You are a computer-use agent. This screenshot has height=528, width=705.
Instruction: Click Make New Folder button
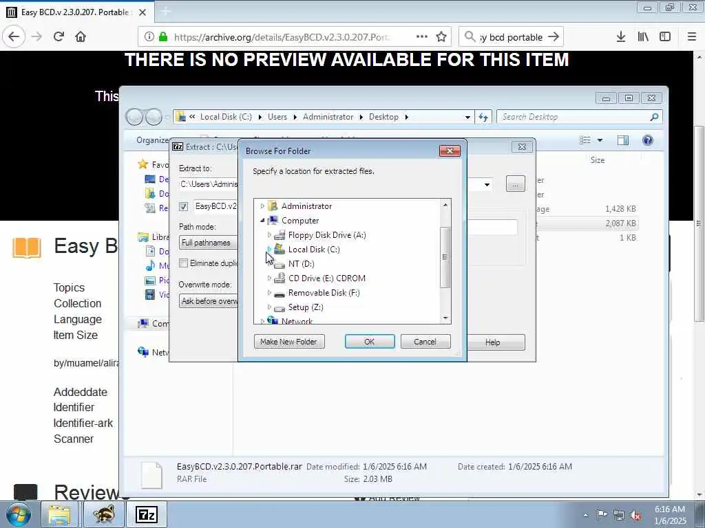[x=289, y=342]
